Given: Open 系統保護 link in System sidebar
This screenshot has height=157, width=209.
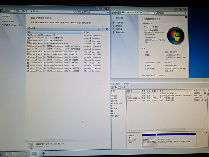Looking at the screenshot, I should pos(119,29).
